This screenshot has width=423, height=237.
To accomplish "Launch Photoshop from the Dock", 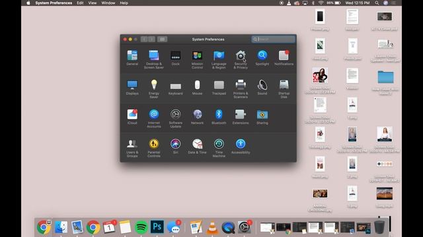I will pos(157,227).
